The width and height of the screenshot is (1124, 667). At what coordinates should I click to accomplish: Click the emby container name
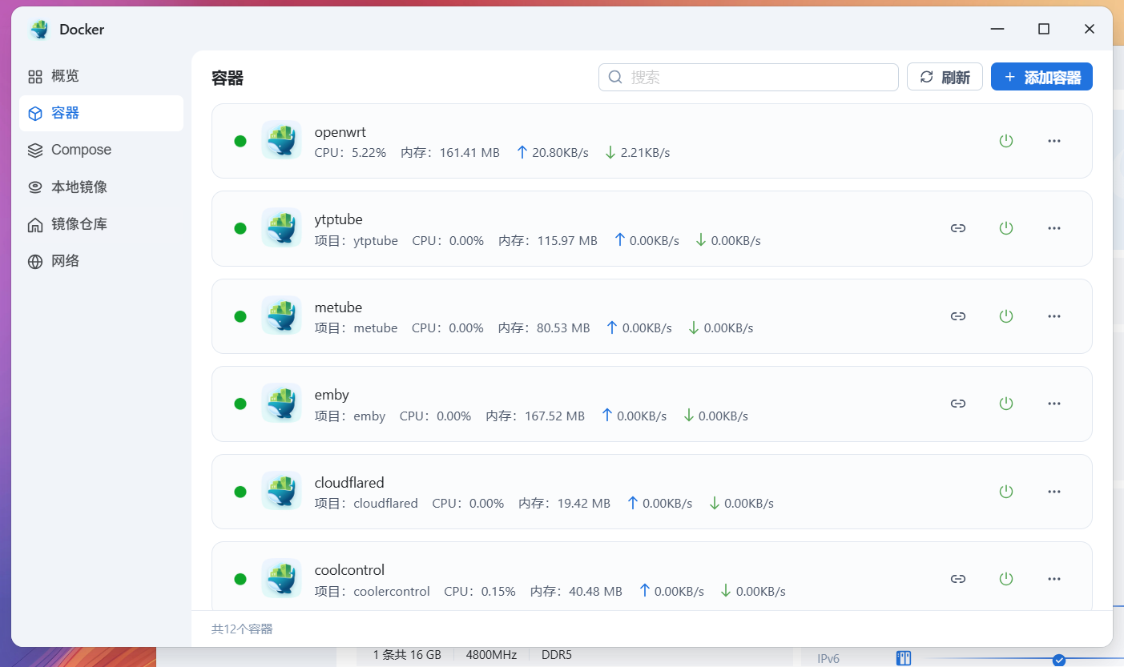click(332, 395)
